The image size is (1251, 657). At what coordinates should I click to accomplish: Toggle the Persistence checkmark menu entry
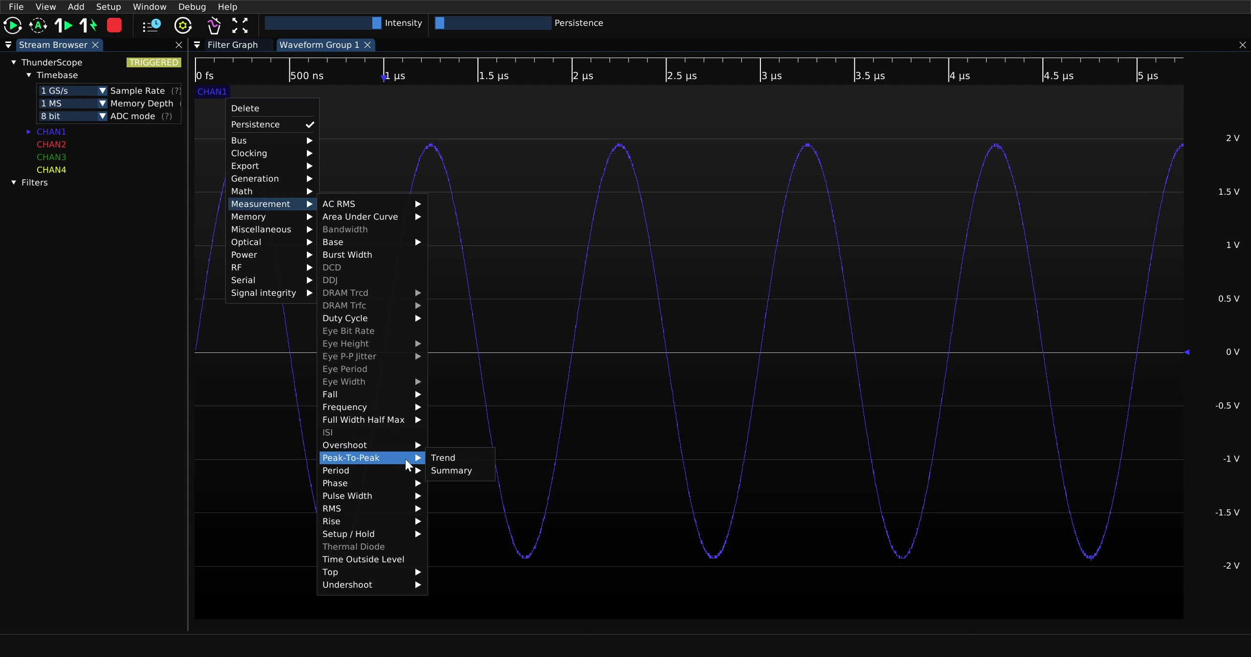(272, 124)
